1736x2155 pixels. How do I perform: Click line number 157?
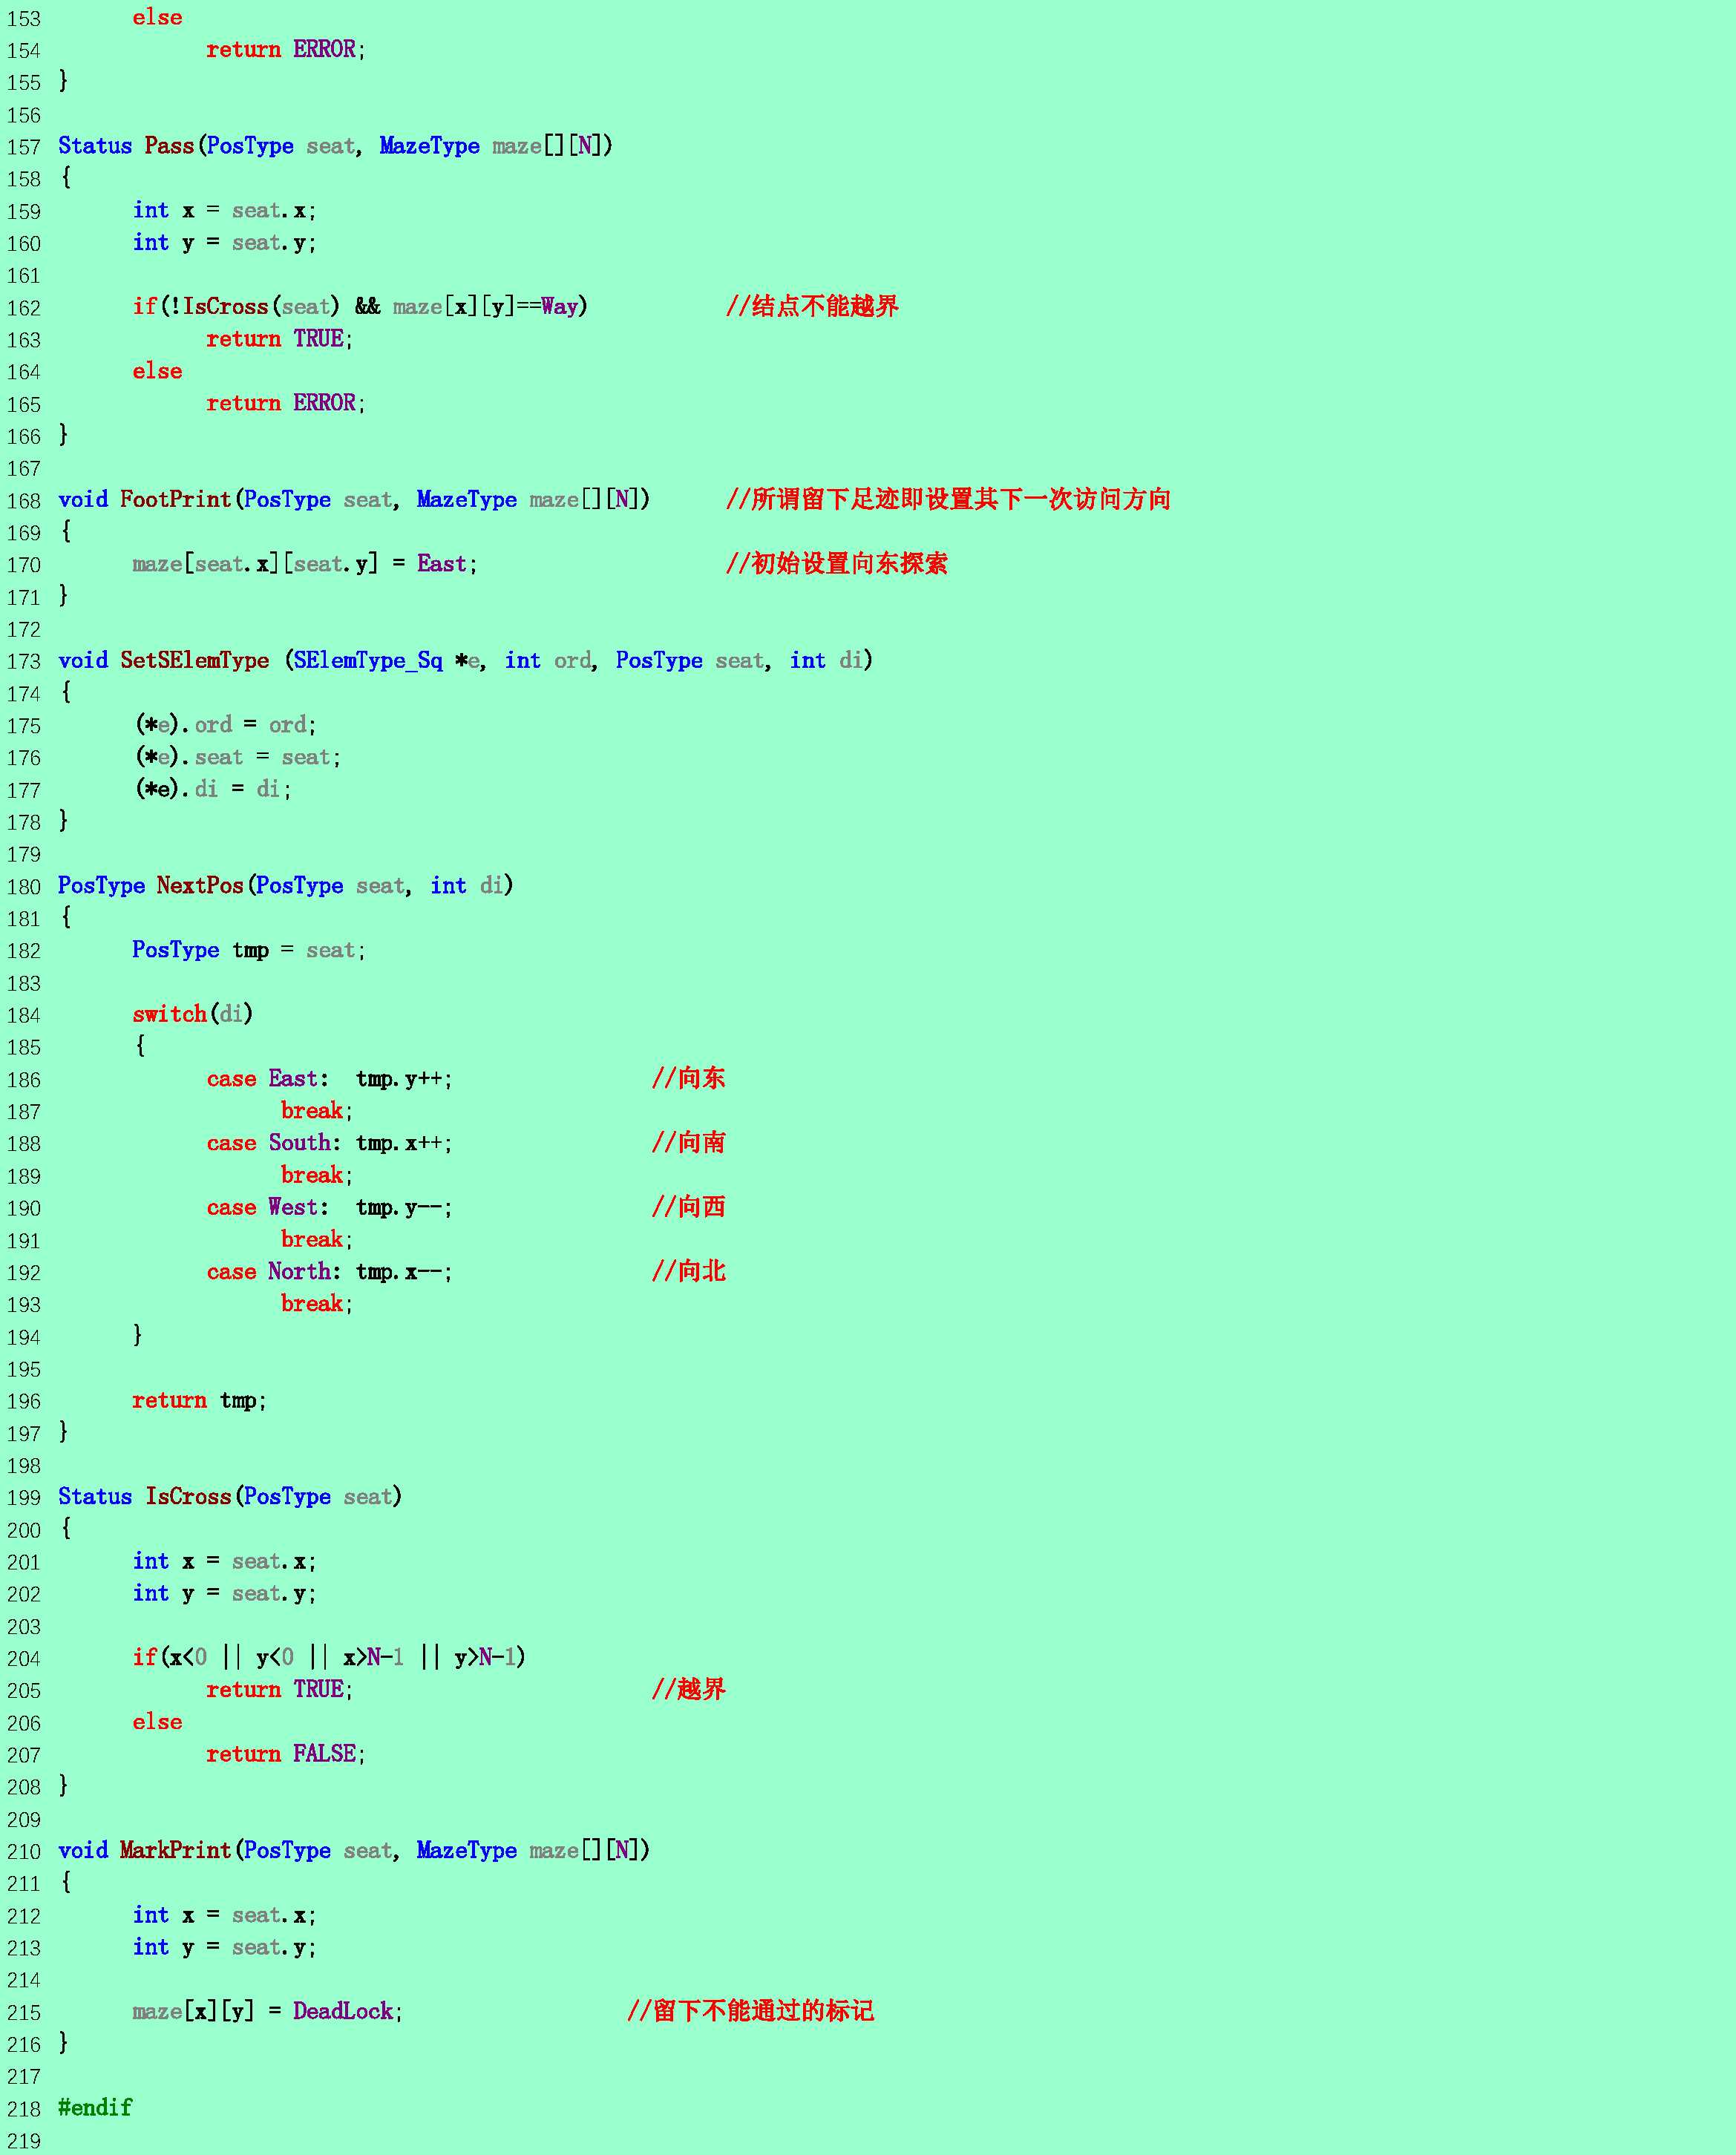click(x=24, y=147)
